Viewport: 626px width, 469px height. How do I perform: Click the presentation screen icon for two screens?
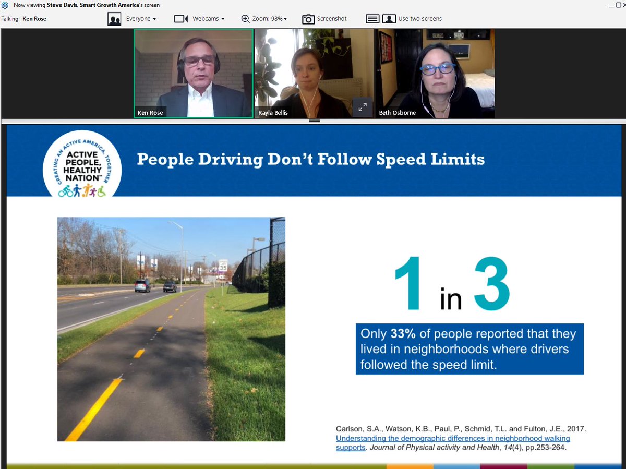point(372,19)
